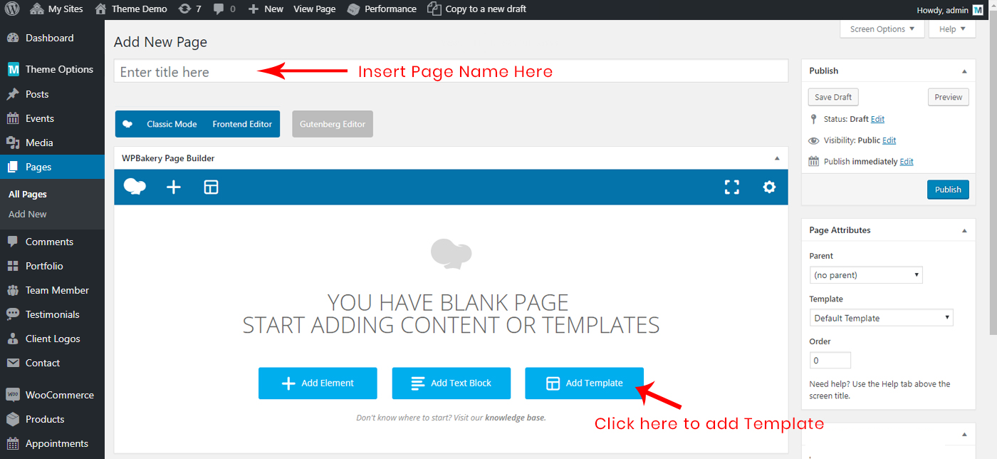Collapse the Page Attributes panel
Image resolution: width=997 pixels, height=459 pixels.
click(x=964, y=231)
